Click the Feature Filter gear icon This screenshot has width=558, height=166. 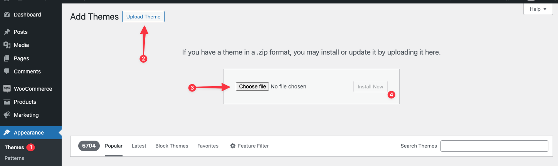233,146
